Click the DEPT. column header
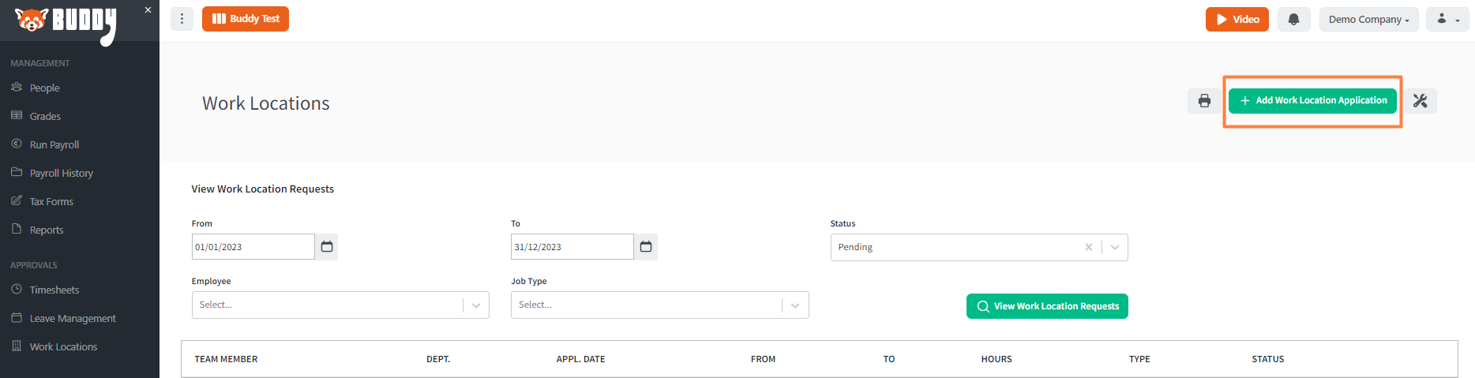The height and width of the screenshot is (378, 1475). [x=438, y=359]
